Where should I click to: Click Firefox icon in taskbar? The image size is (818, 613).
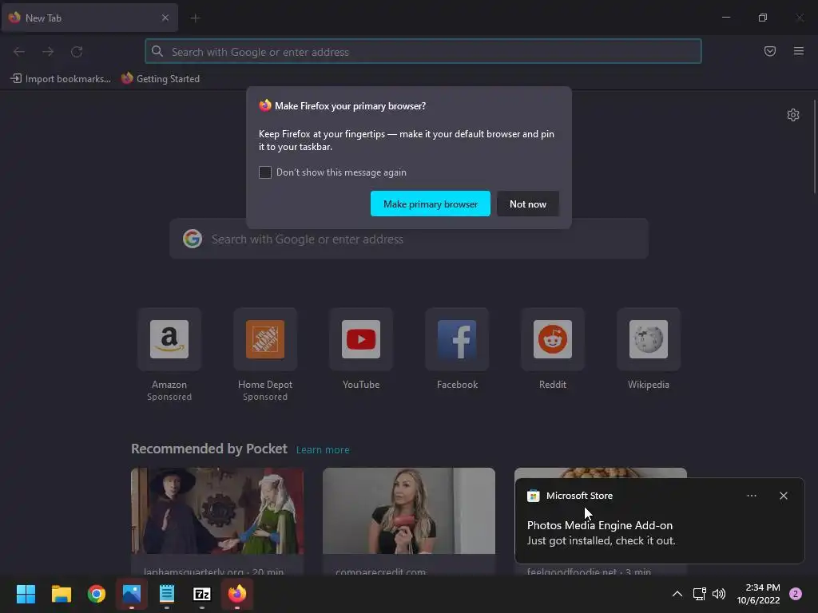pyautogui.click(x=237, y=594)
